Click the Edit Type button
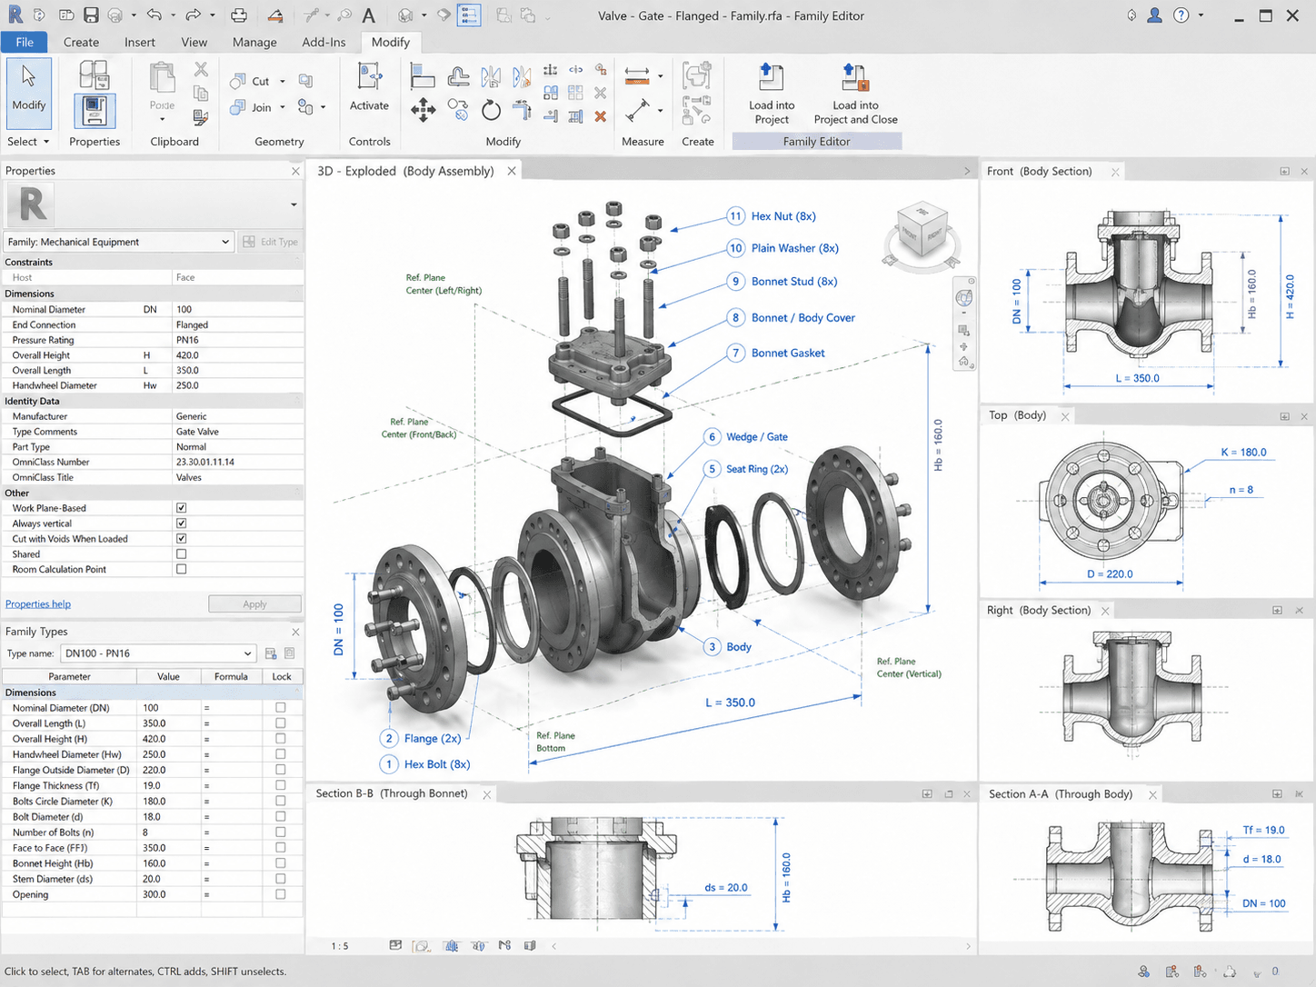The height and width of the screenshot is (987, 1316). [271, 242]
